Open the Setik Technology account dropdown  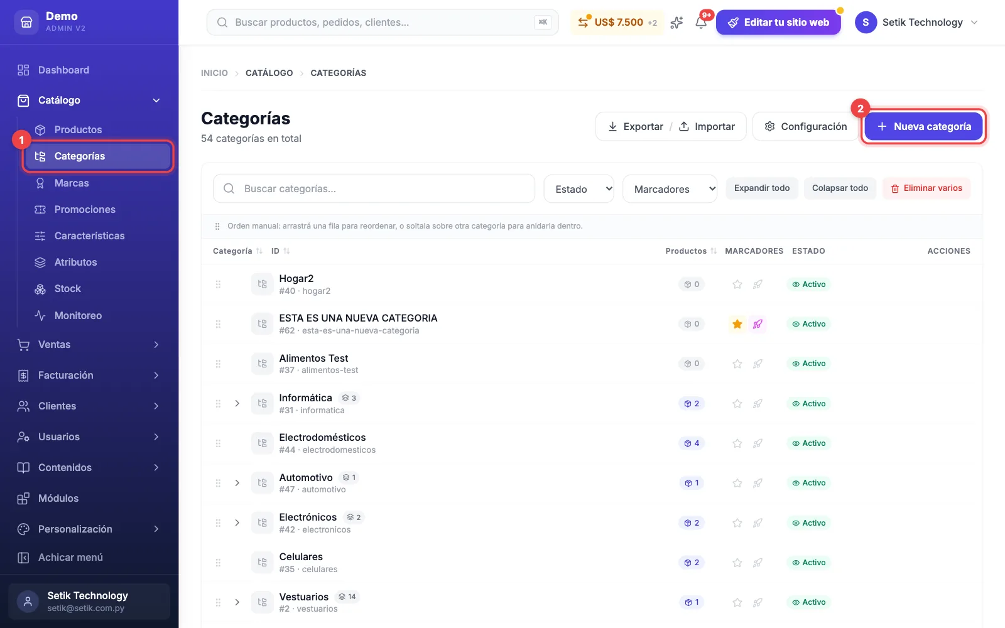(916, 23)
